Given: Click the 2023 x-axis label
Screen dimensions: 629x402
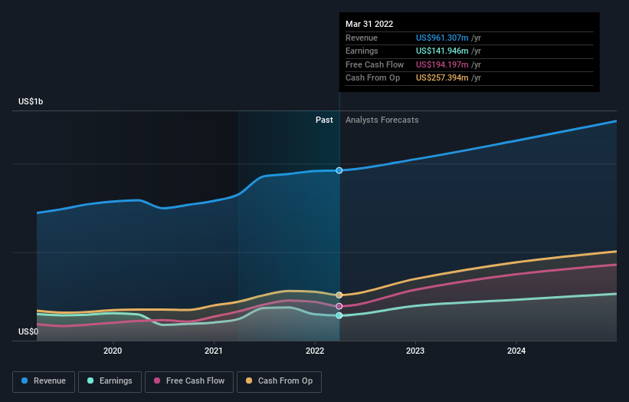Looking at the screenshot, I should point(414,351).
